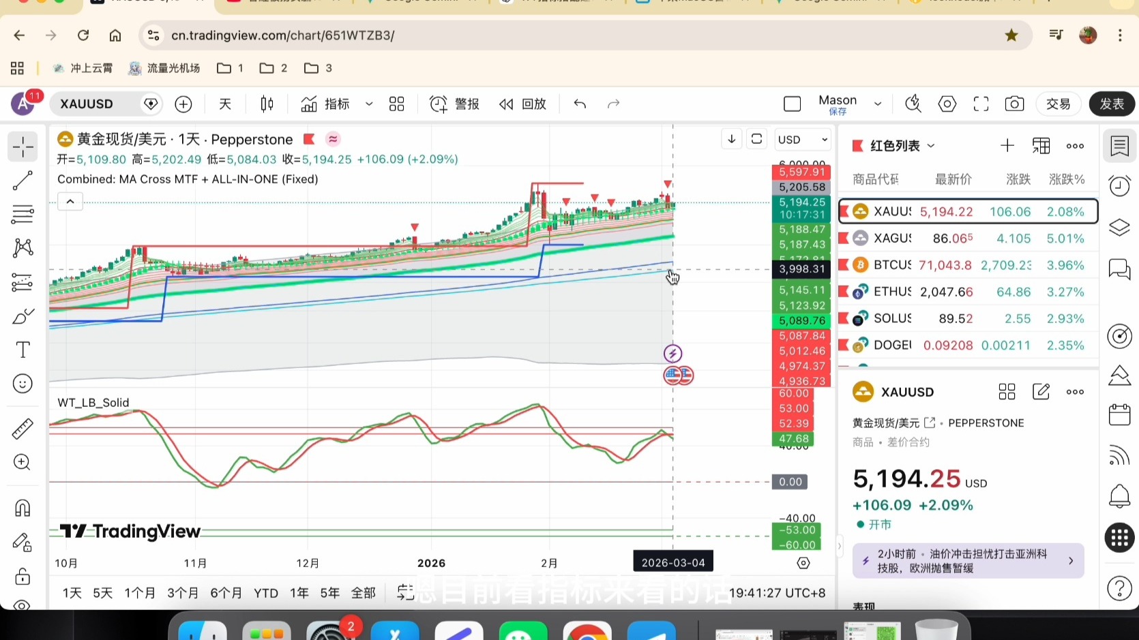Switch time range to 5年

click(x=330, y=593)
